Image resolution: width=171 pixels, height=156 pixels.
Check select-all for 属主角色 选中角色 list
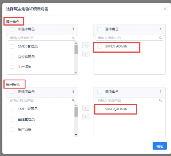99,29
